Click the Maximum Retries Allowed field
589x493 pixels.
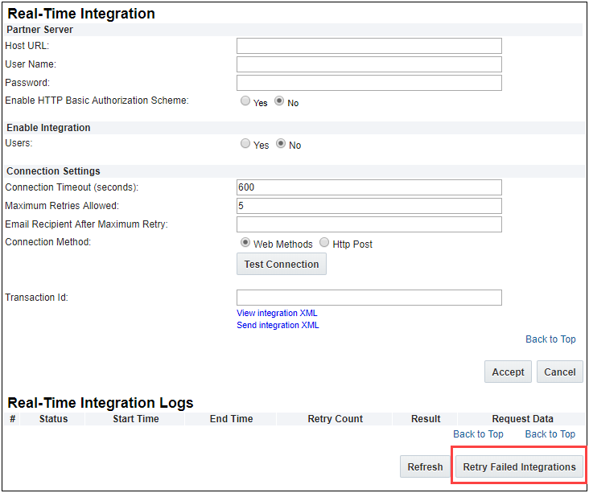pos(369,206)
